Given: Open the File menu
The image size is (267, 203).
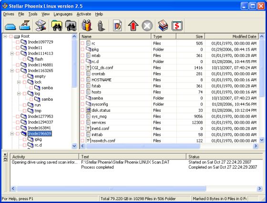Looking at the screenshot, I should pyautogui.click(x=21, y=14).
